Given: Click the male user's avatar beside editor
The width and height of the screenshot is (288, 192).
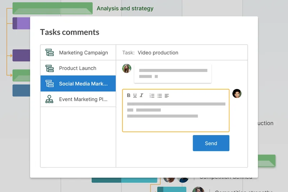Looking at the screenshot, I should coord(237,94).
